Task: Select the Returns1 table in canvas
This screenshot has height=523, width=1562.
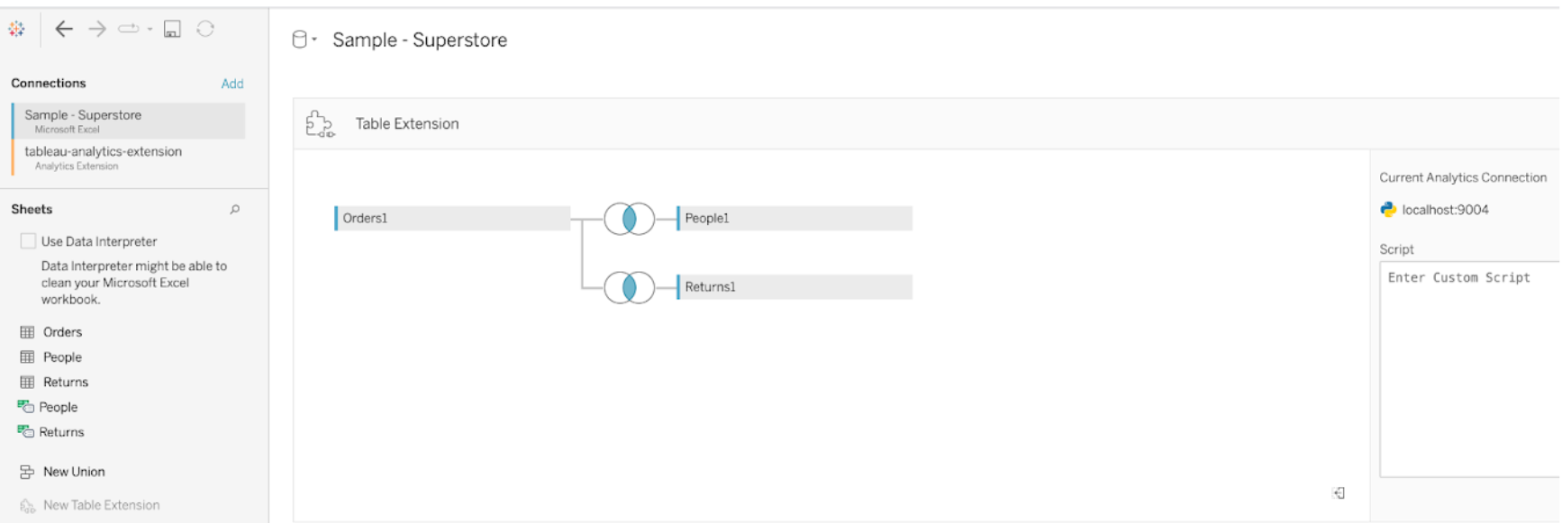Action: click(x=795, y=287)
